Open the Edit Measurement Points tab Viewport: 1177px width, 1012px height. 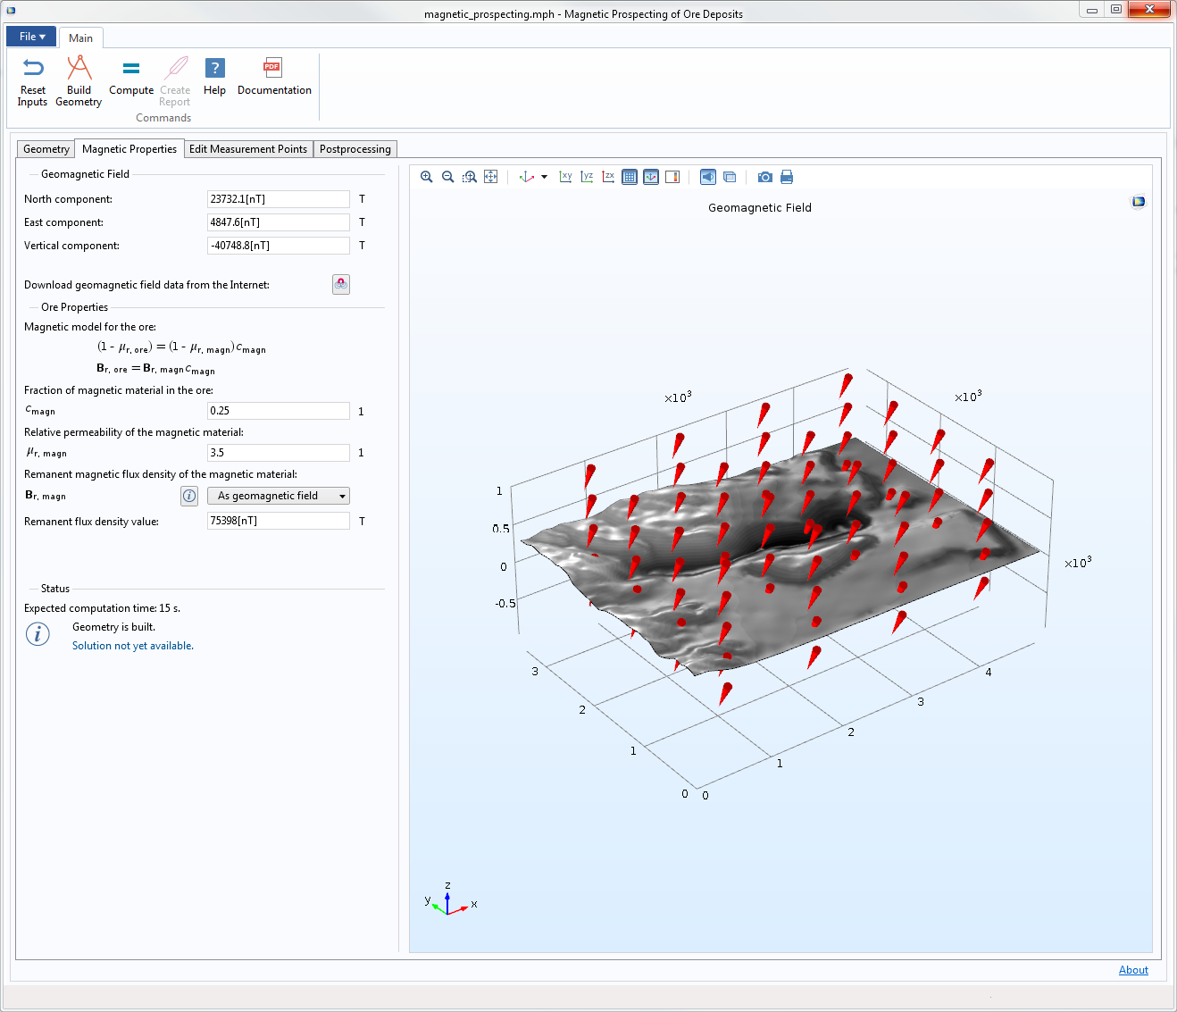(x=248, y=149)
